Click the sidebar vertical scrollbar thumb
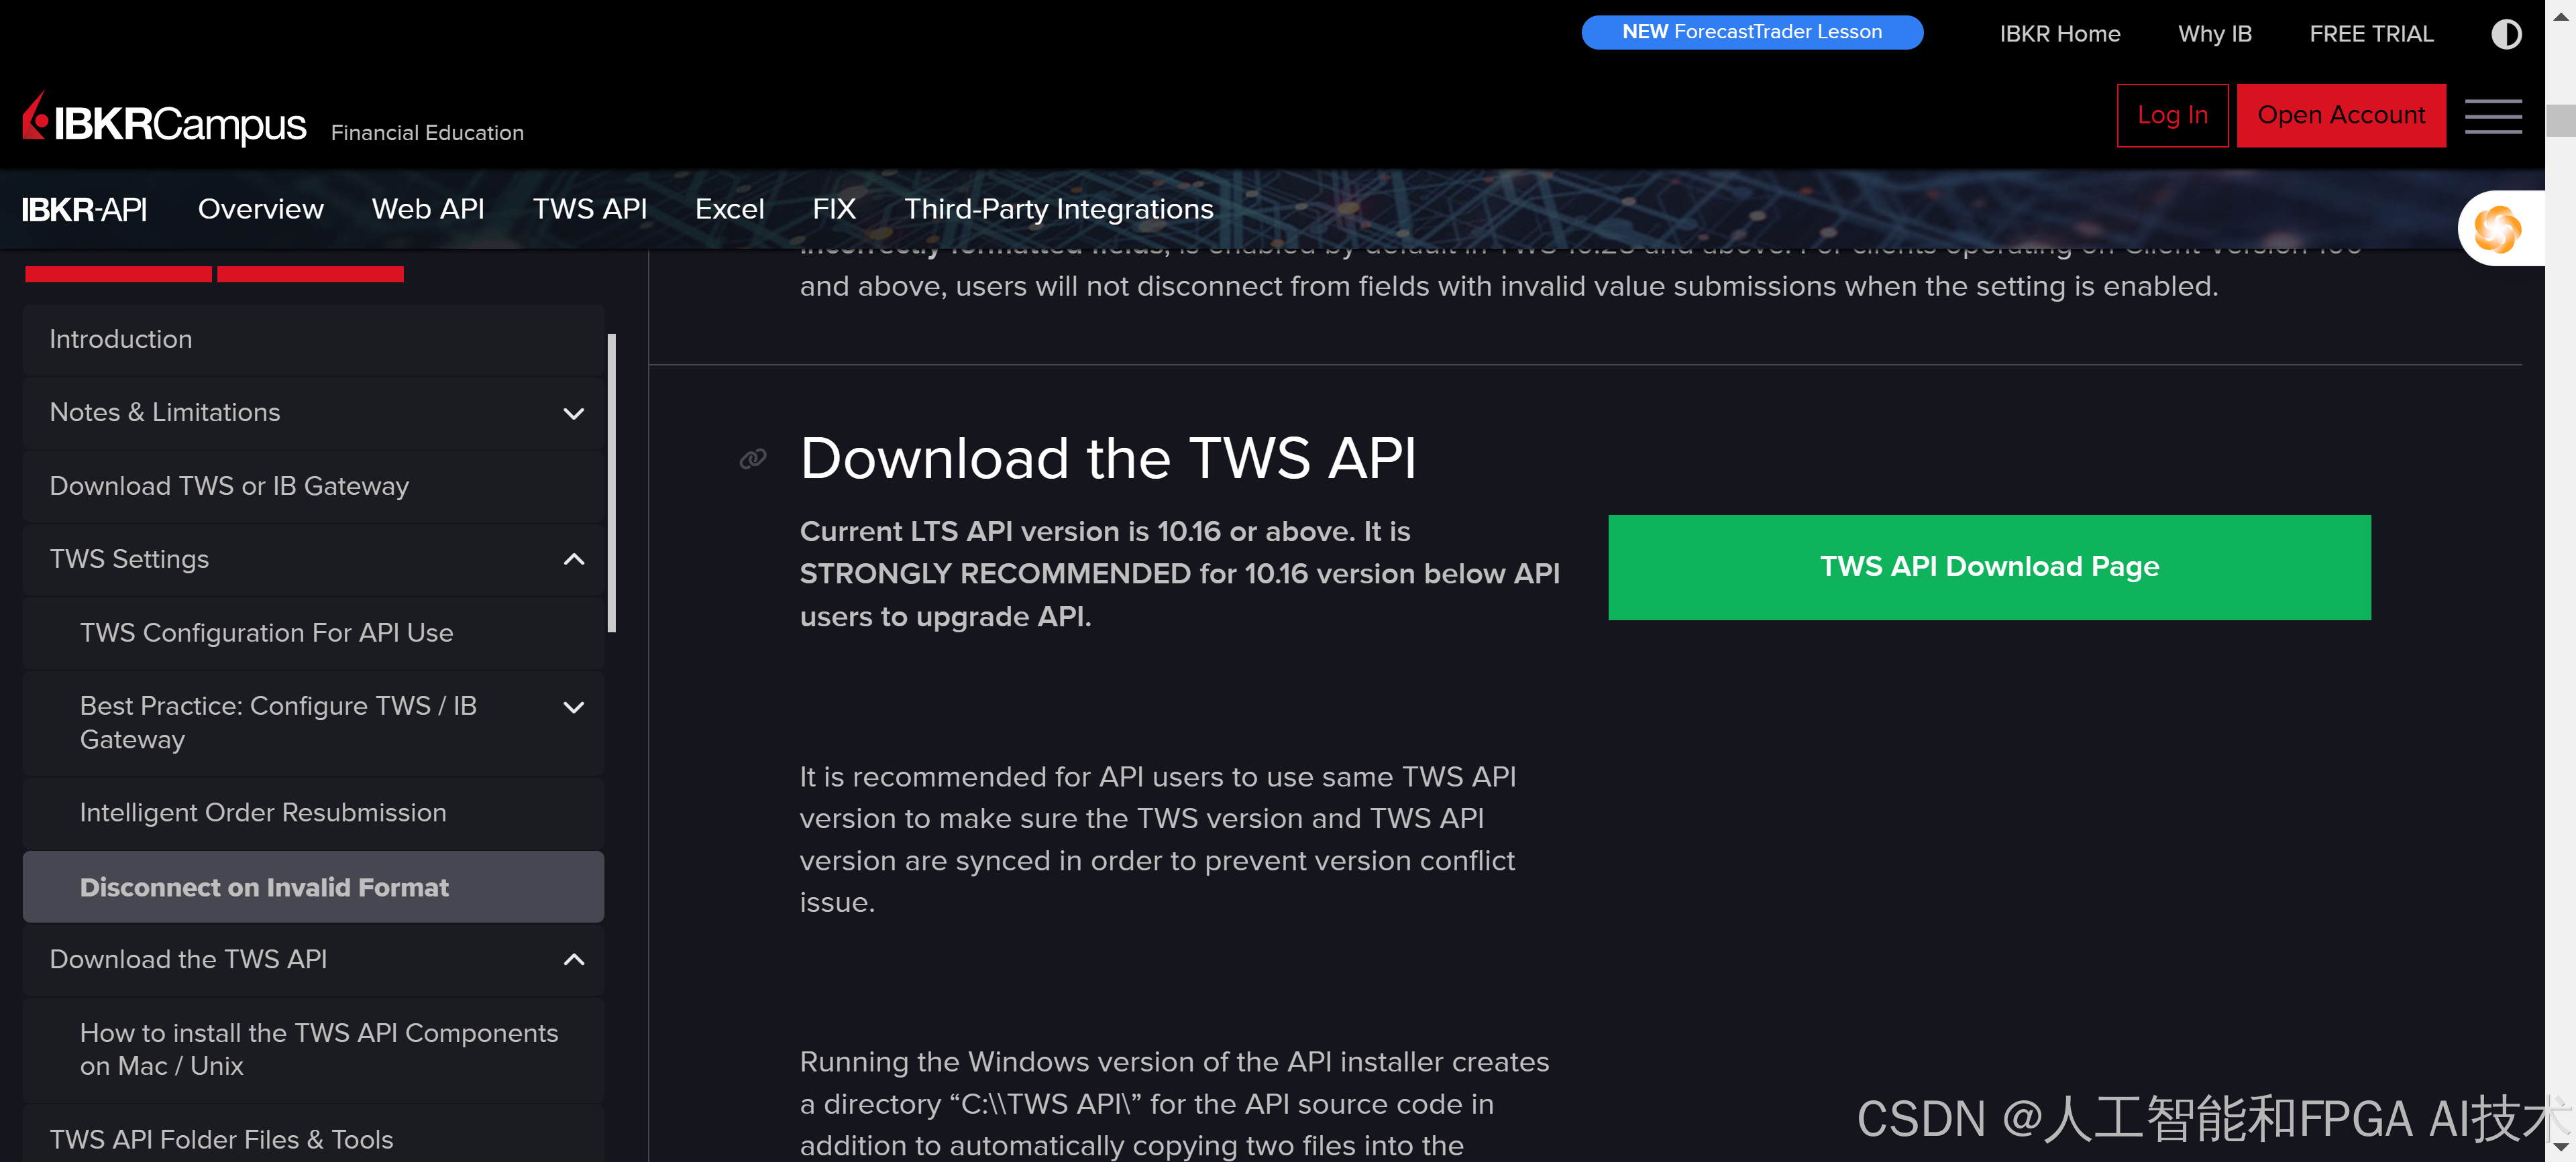Viewport: 2576px width, 1162px height. 612,483
